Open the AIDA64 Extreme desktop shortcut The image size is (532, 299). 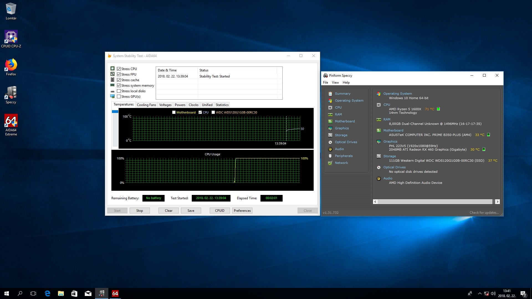[11, 125]
